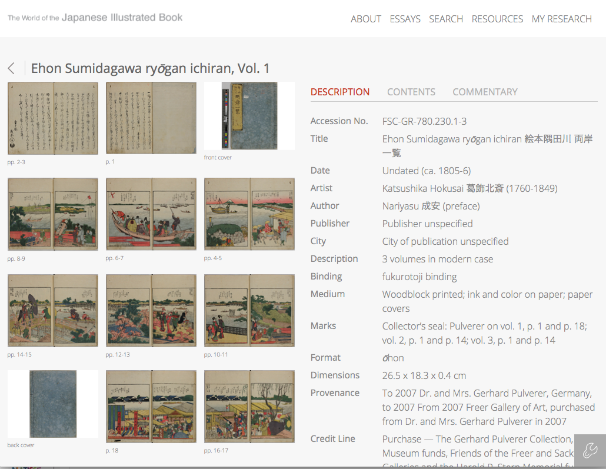Click the accession number FSC-GR-780.230.1-3
The width and height of the screenshot is (606, 469).
[x=424, y=121]
